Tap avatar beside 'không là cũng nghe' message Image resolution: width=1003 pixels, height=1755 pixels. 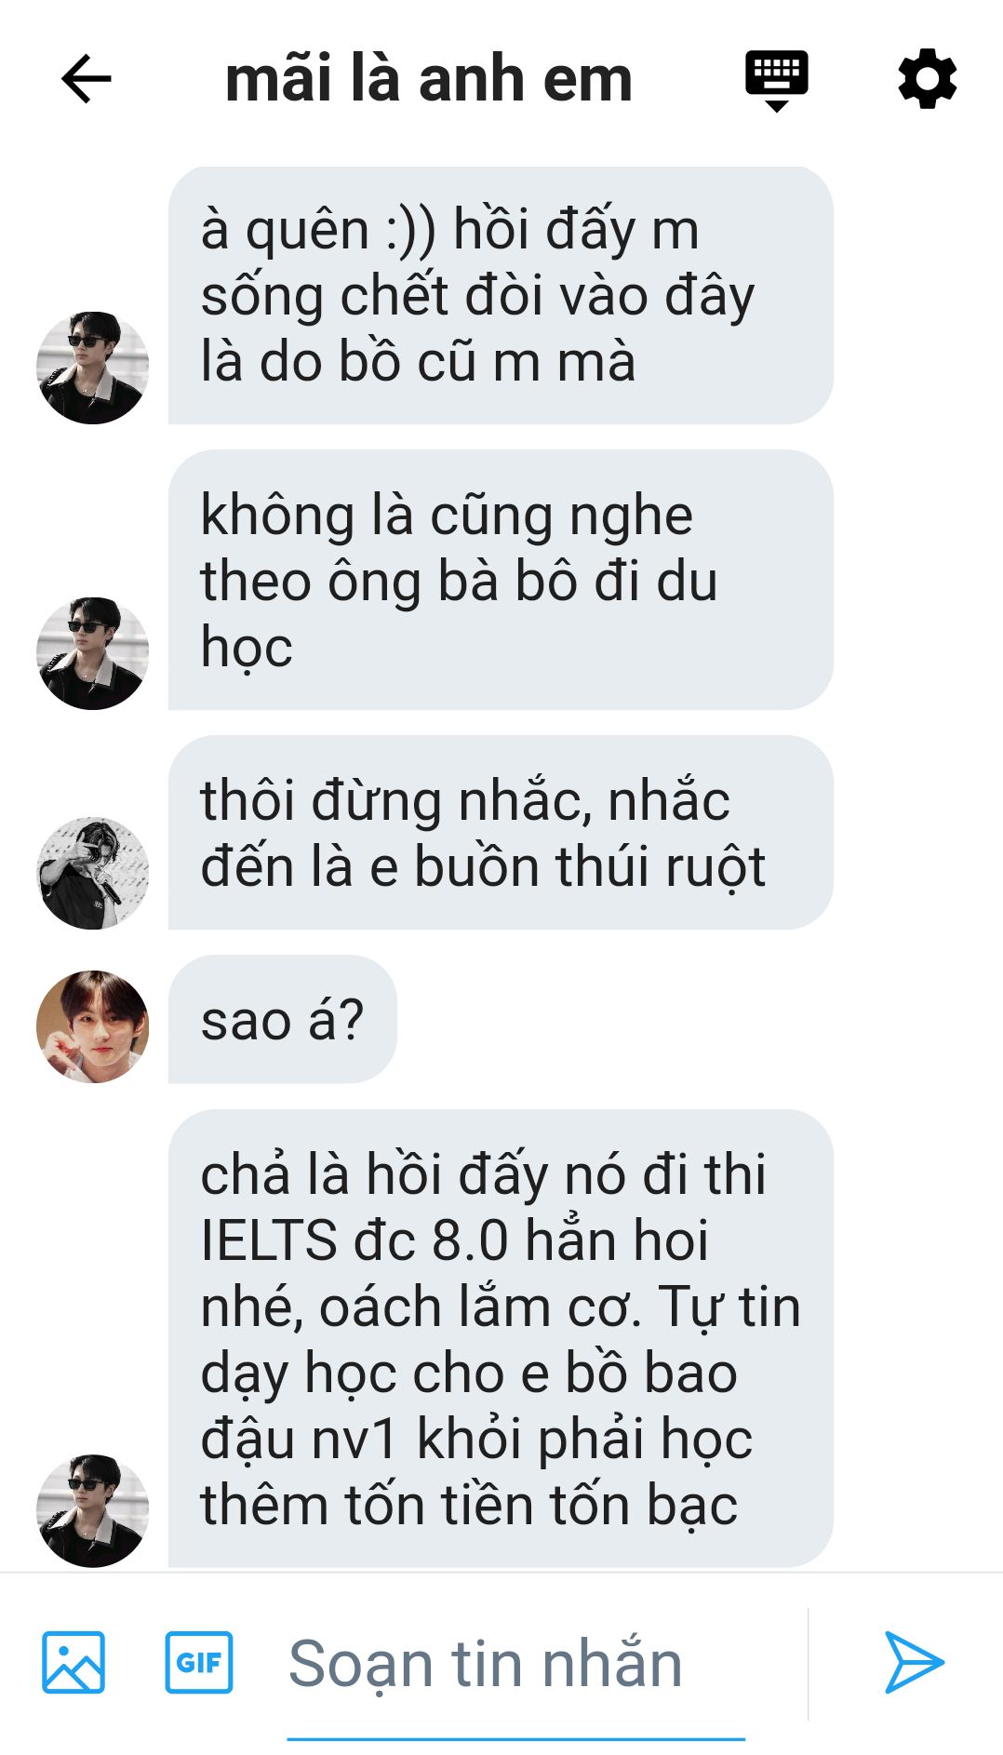coord(92,653)
